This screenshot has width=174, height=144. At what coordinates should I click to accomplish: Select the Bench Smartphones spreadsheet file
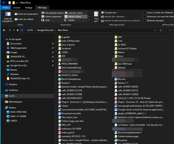[x=71, y=79]
